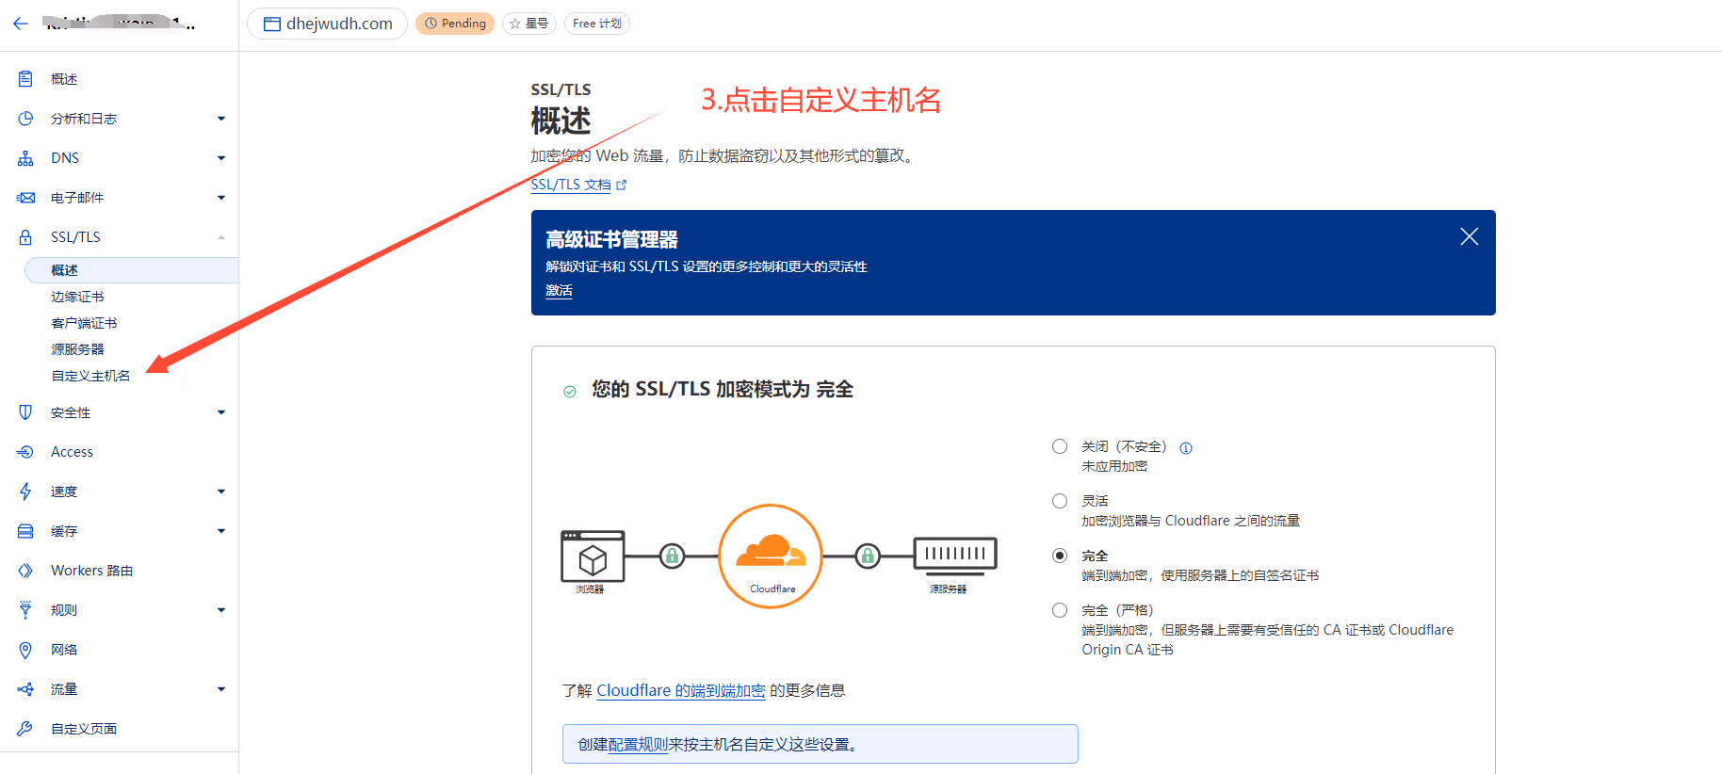
Task: Open 边缘证书 submenu item
Action: tap(77, 297)
